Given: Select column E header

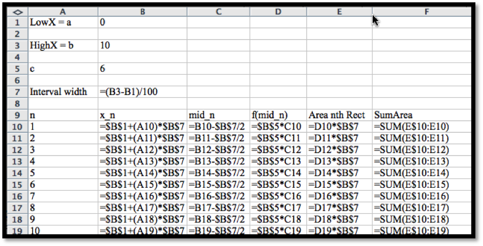Looking at the screenshot, I should [x=339, y=11].
